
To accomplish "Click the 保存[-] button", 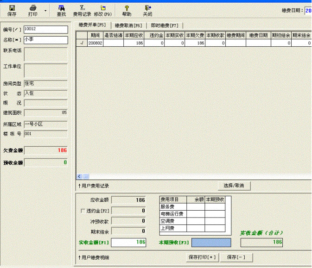I will 236,257.
